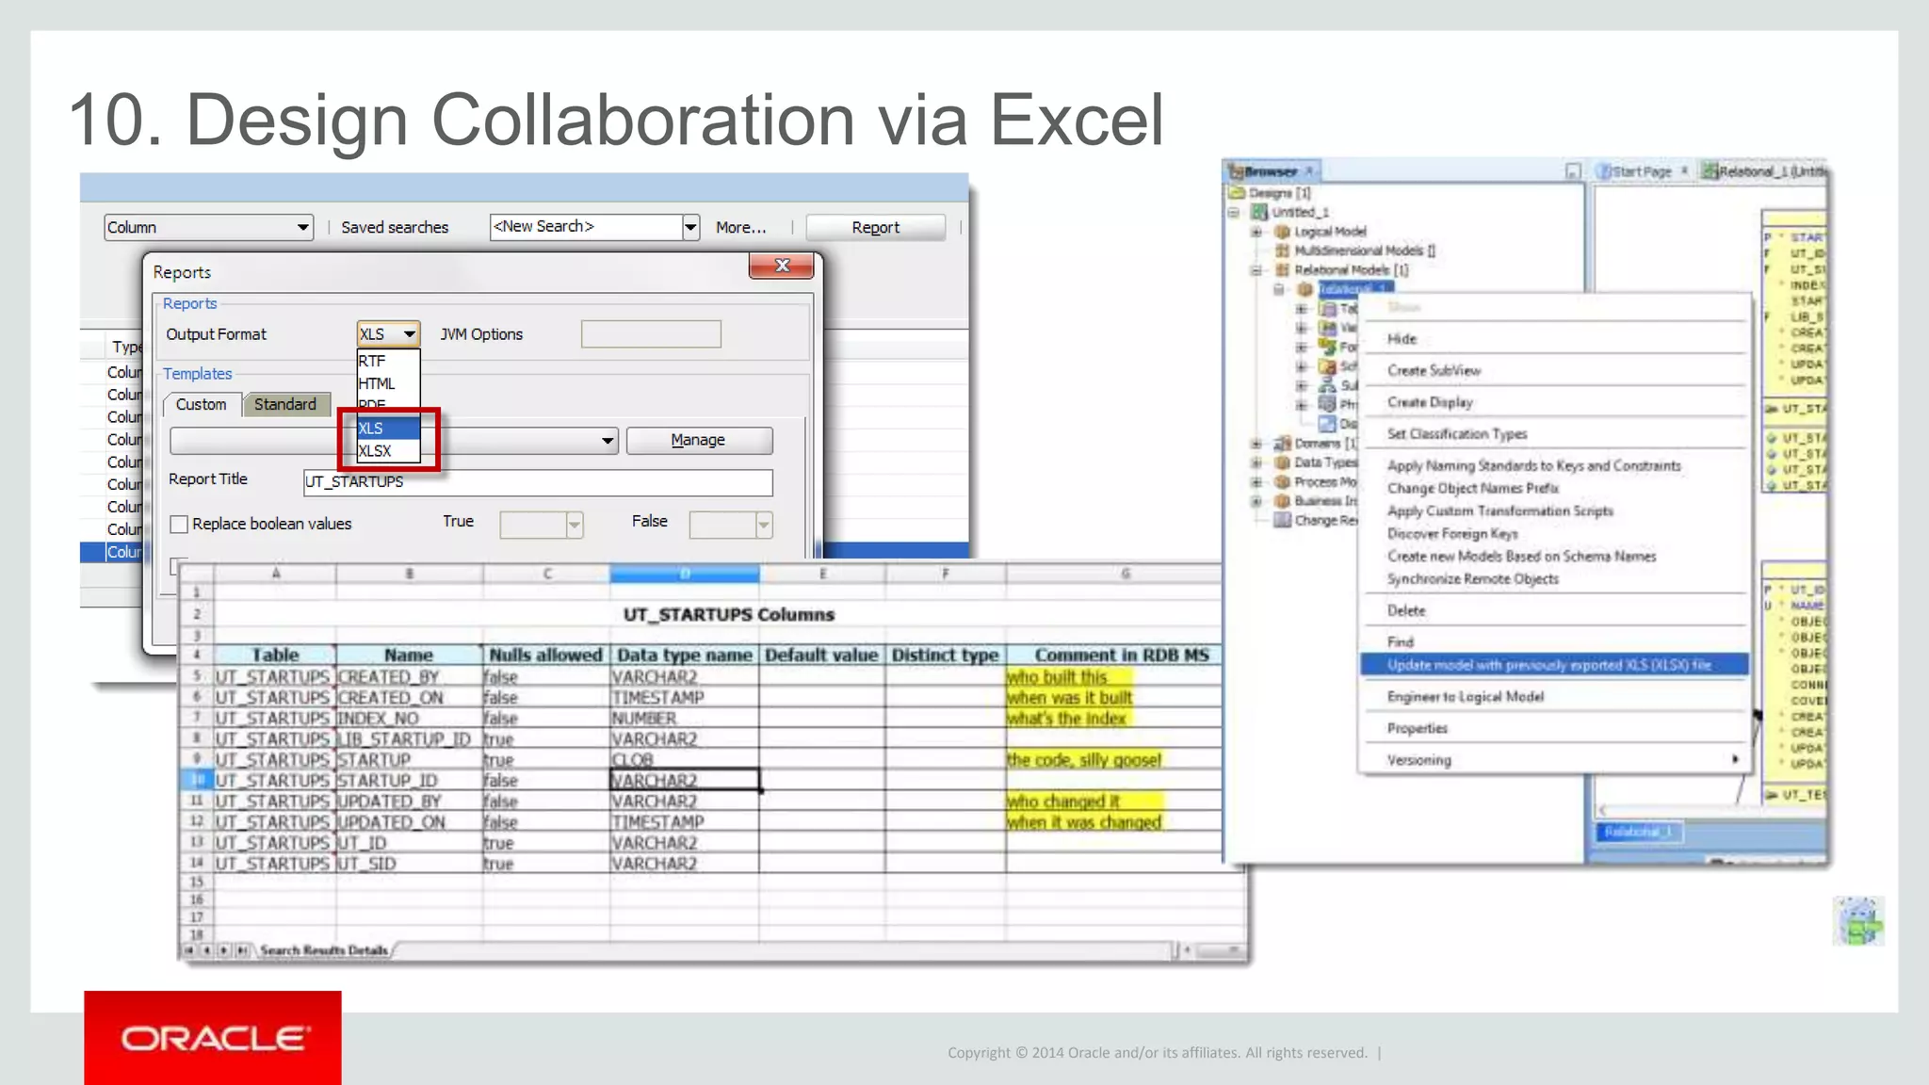Click the Start Page tab icon
Screen dimensions: 1929x1085
pyautogui.click(x=1604, y=171)
